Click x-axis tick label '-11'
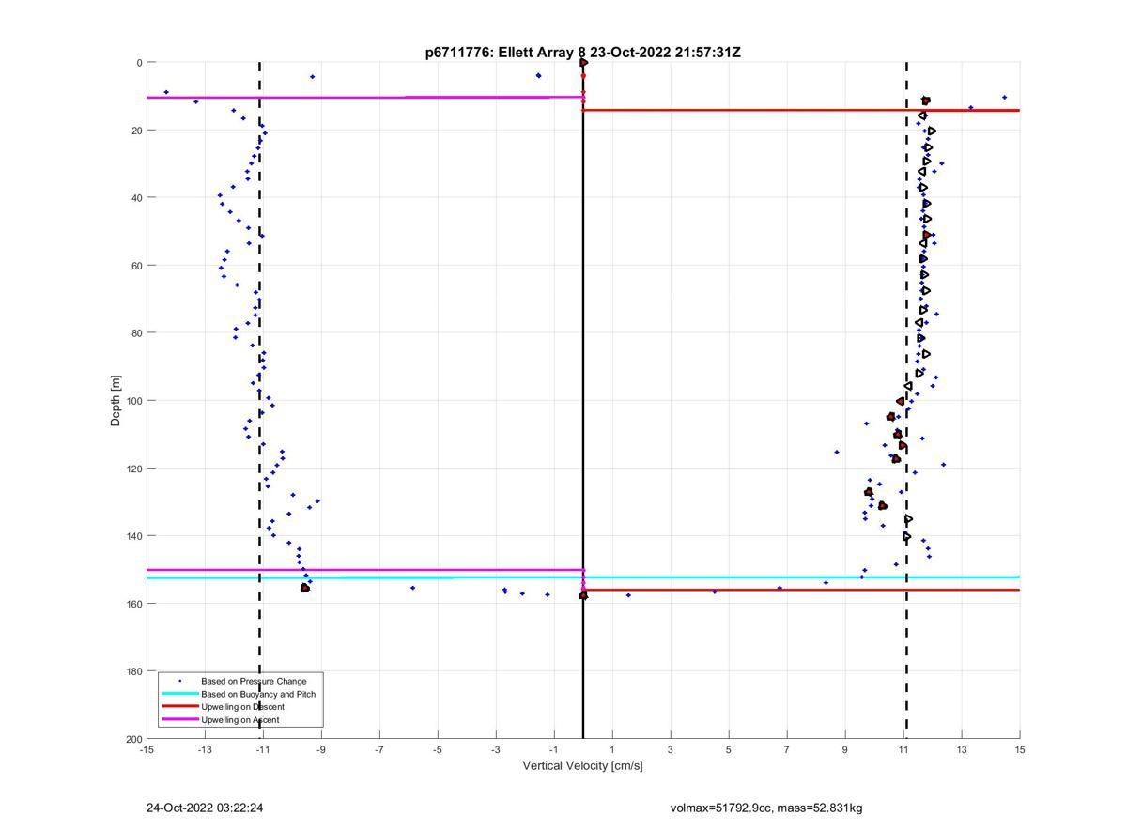The image size is (1127, 831). pyautogui.click(x=263, y=749)
